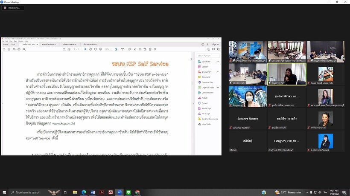Switch to the Tools tab in Acrobat

(x=13, y=45)
